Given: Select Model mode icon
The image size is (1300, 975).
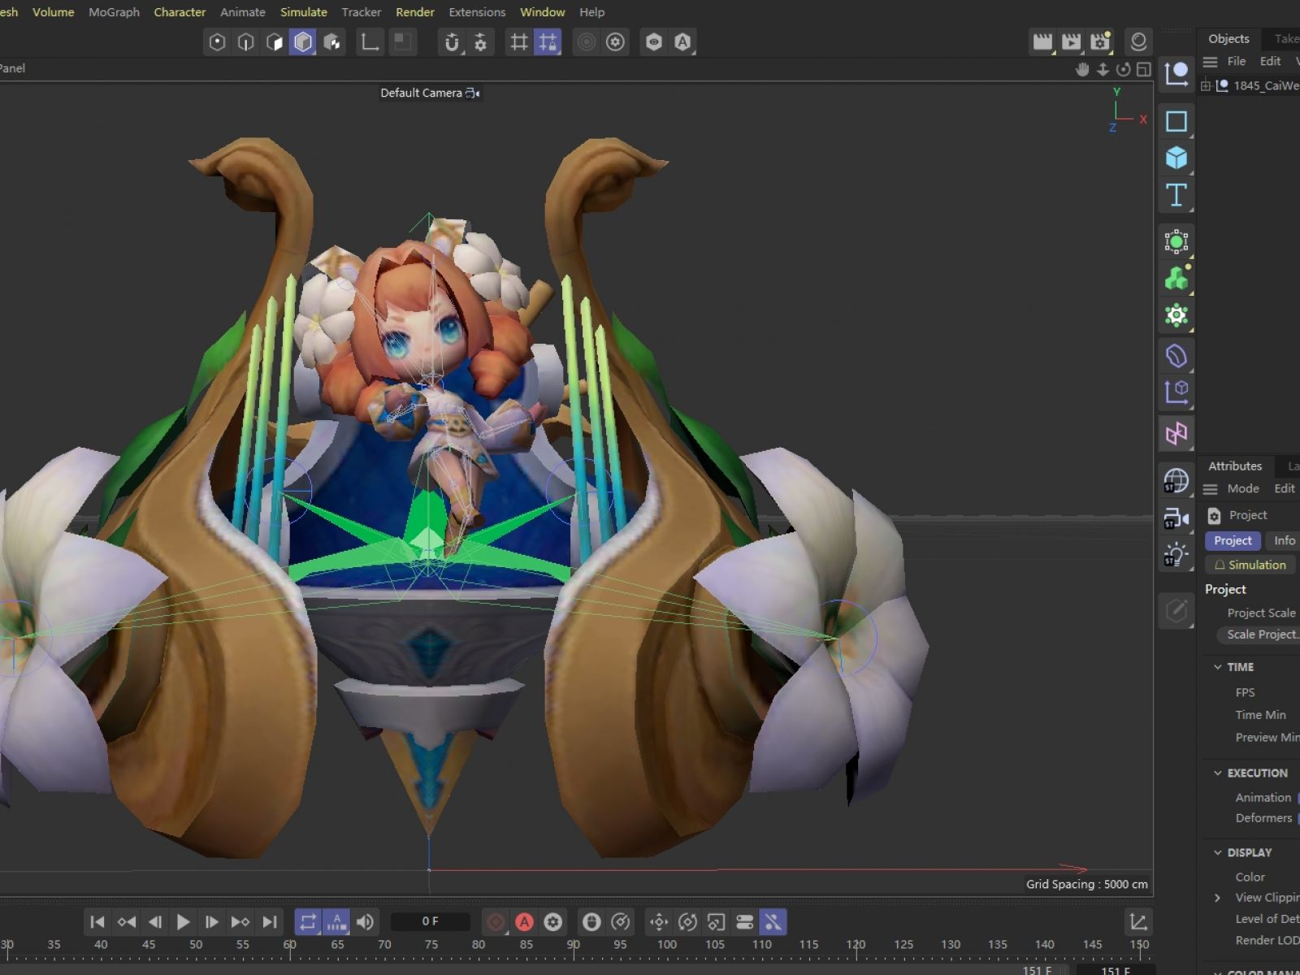Looking at the screenshot, I should [303, 42].
